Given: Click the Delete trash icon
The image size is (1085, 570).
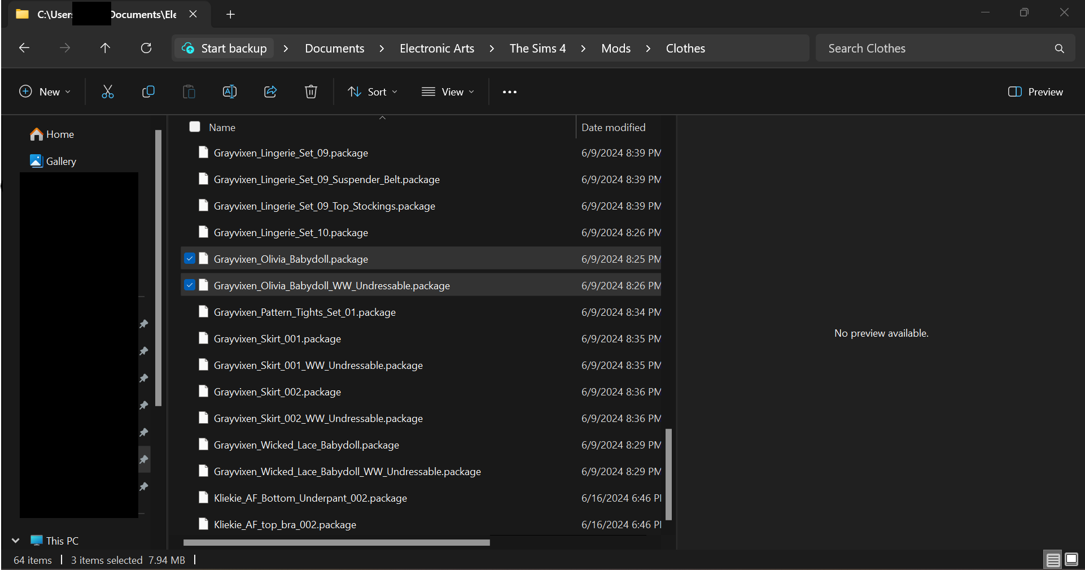Looking at the screenshot, I should [x=311, y=92].
